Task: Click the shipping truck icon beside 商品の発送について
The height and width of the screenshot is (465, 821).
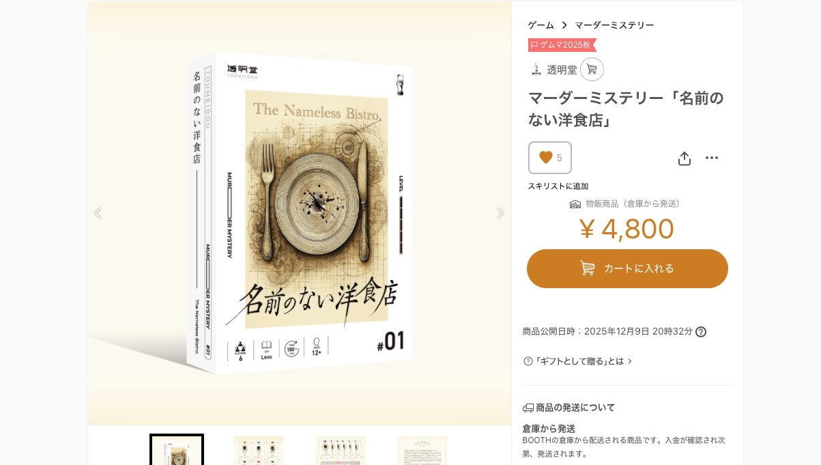Action: coord(528,408)
